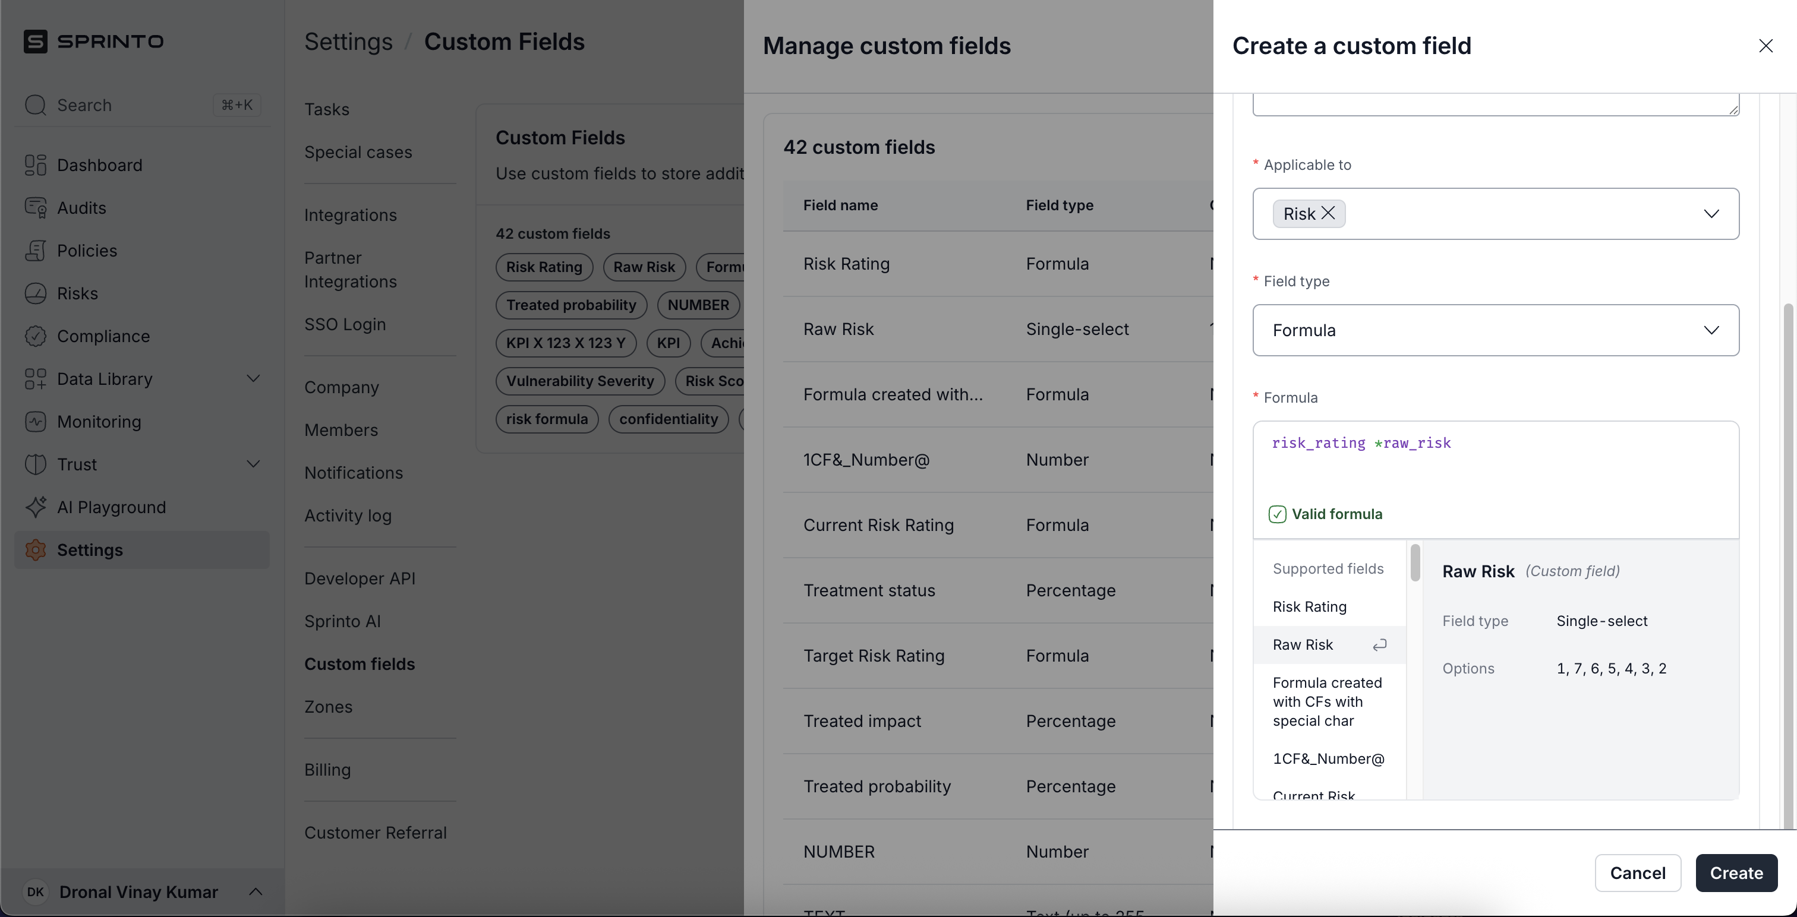
Task: Click the AI Playground sparkle icon
Action: (35, 507)
